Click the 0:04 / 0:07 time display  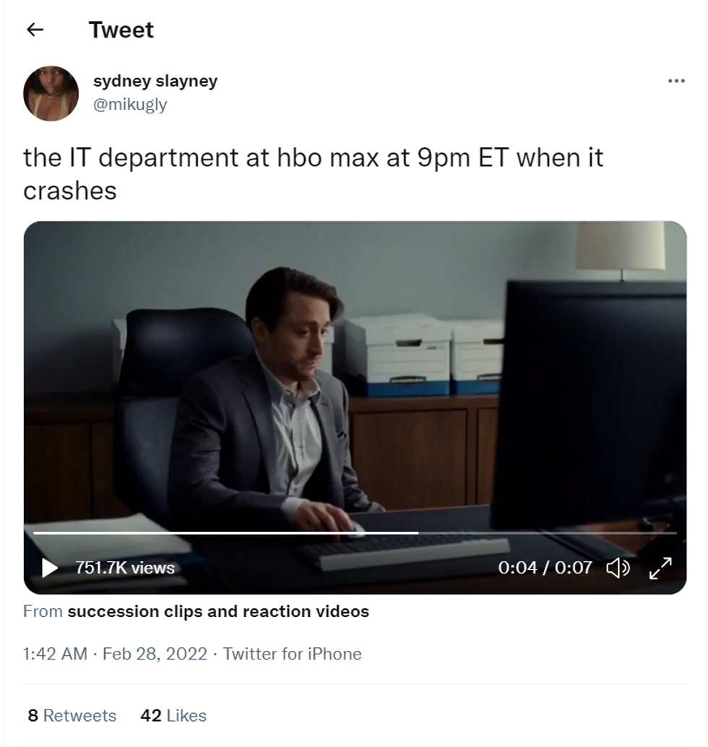(x=545, y=568)
